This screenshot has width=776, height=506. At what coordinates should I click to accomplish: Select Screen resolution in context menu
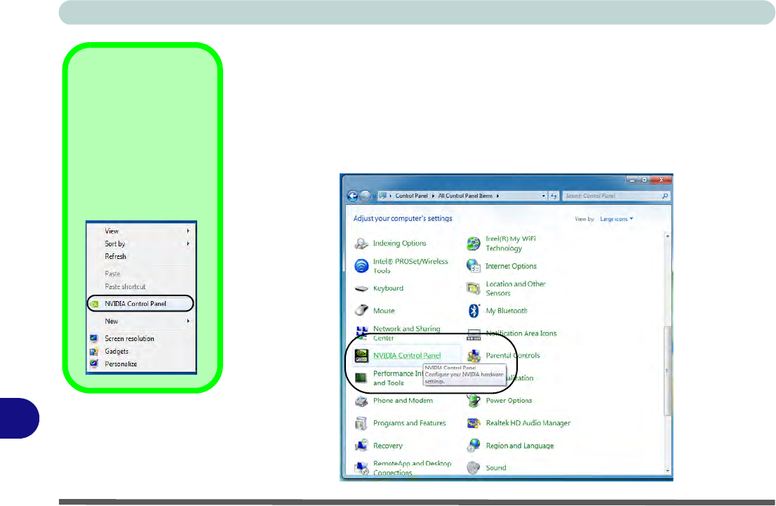tap(142, 339)
